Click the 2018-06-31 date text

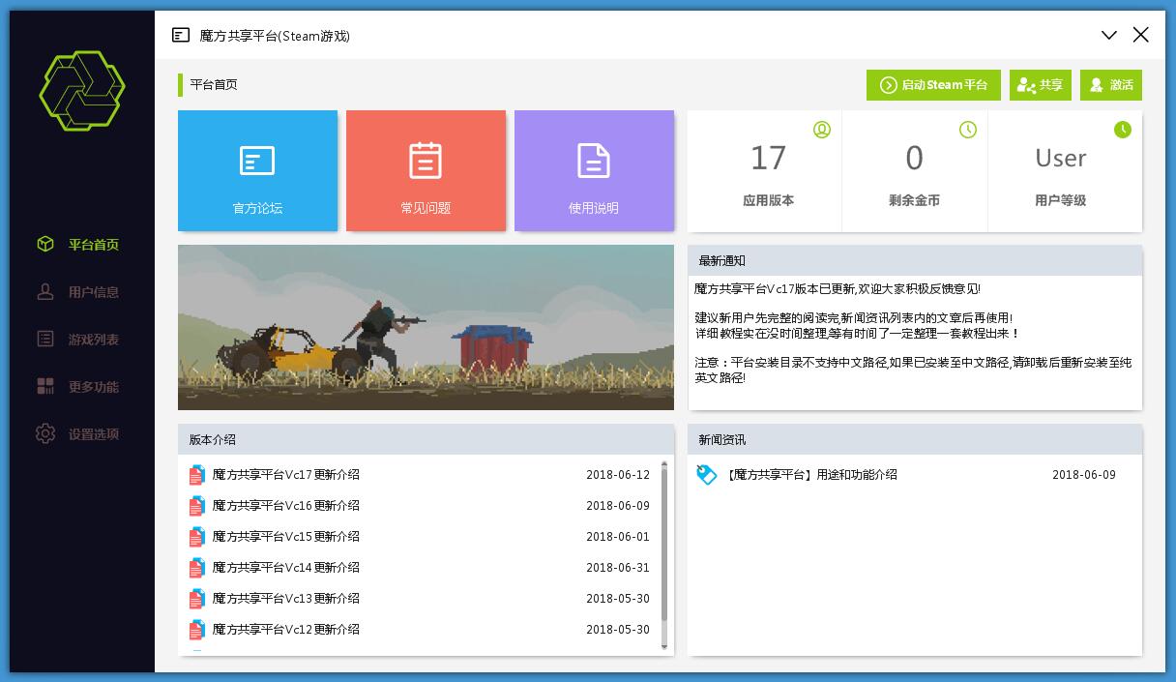tap(618, 568)
